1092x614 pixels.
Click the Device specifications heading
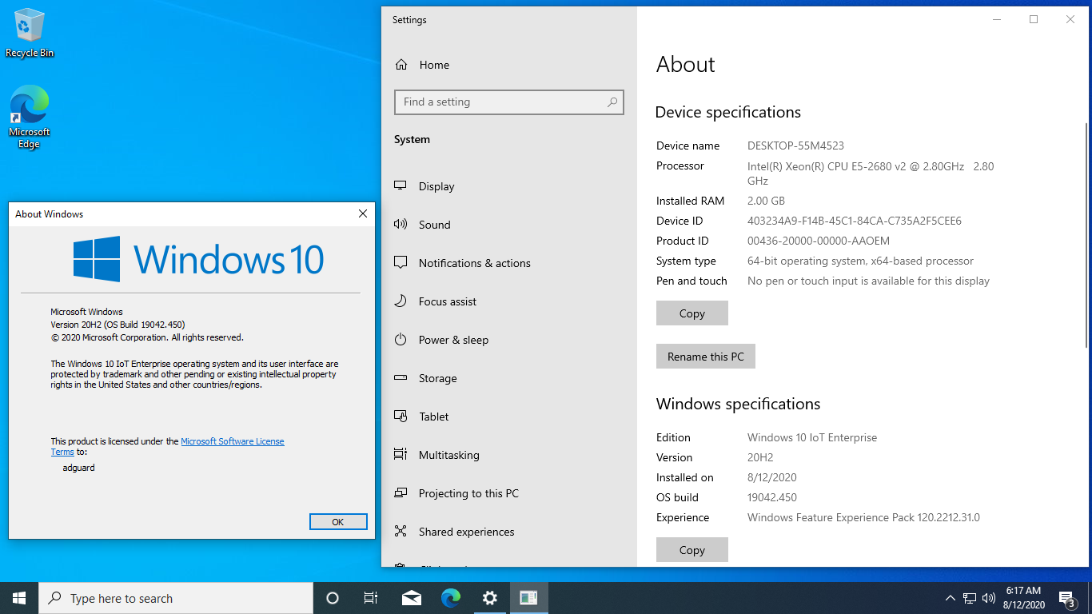[727, 113]
